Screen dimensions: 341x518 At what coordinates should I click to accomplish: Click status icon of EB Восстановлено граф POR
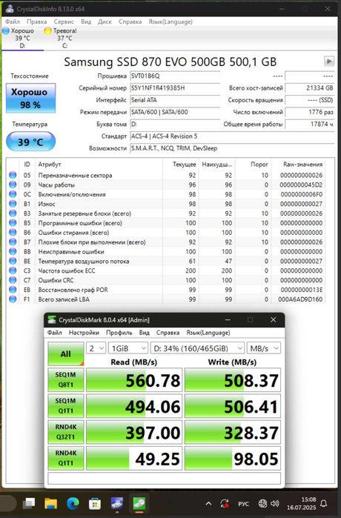[13, 290]
